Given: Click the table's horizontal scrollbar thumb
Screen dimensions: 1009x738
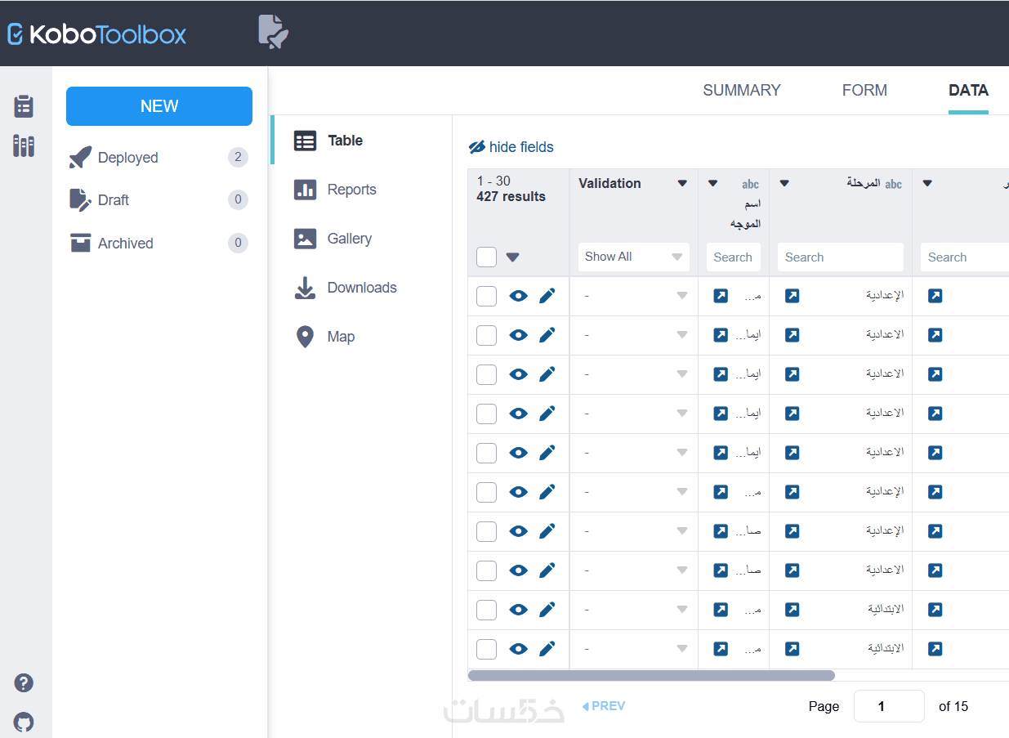Looking at the screenshot, I should [x=651, y=676].
